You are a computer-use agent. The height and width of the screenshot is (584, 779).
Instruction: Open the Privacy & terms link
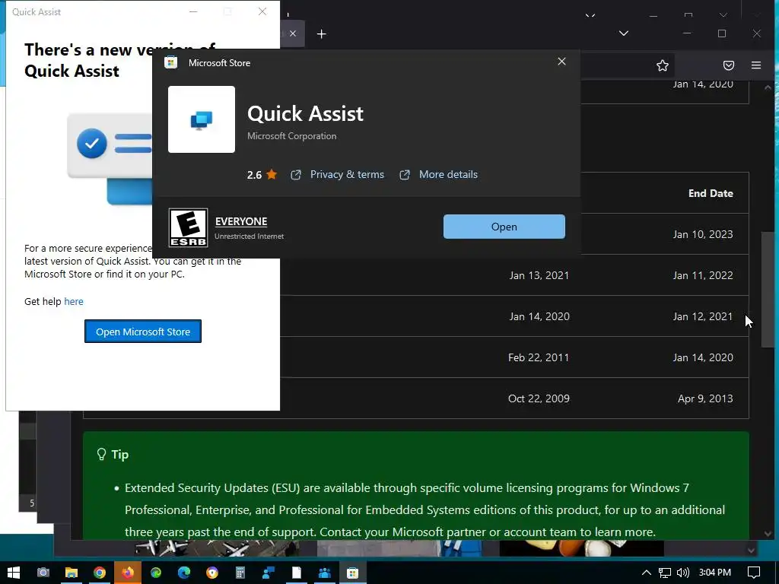[347, 174]
